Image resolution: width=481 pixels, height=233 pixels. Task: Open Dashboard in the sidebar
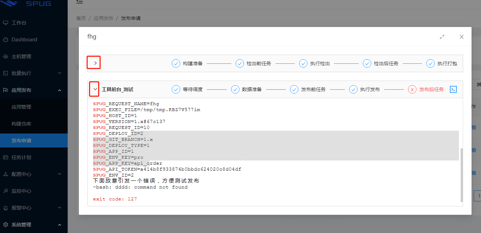coord(34,40)
